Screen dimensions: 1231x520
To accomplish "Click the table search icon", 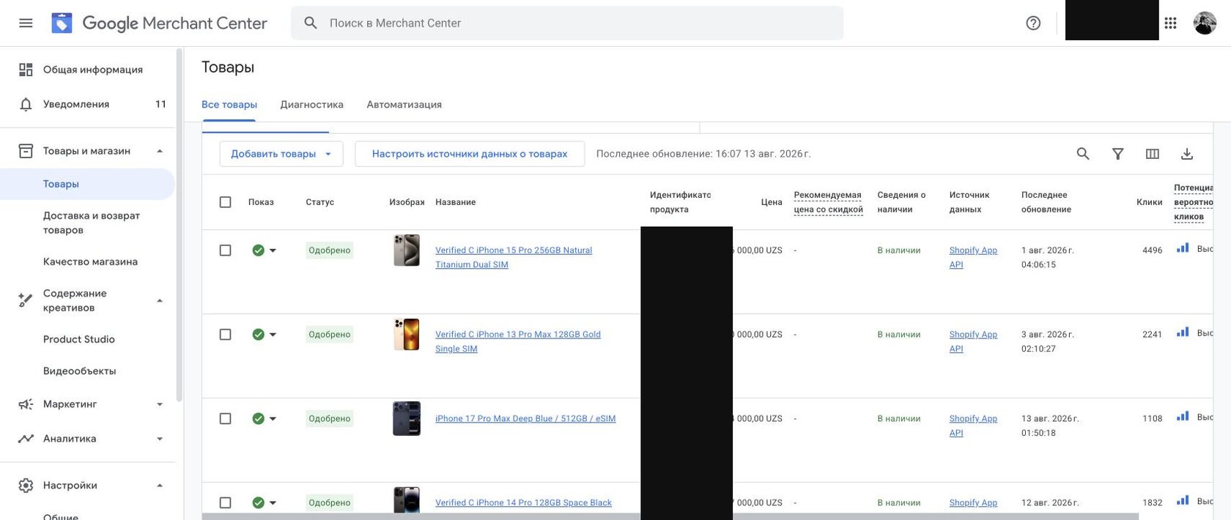I will (x=1083, y=154).
